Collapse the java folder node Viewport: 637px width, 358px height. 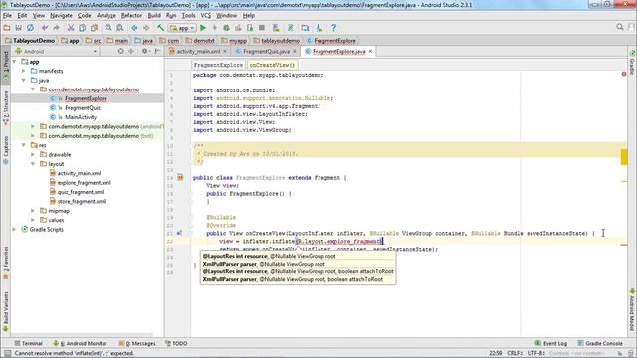click(x=24, y=80)
